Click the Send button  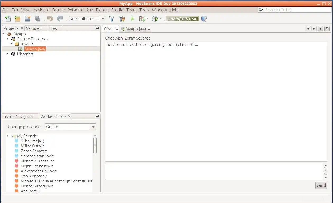coord(321,185)
